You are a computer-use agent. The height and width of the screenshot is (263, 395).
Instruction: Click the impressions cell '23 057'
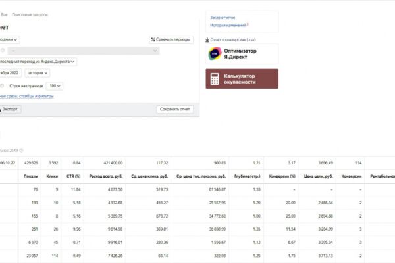pos(32,256)
